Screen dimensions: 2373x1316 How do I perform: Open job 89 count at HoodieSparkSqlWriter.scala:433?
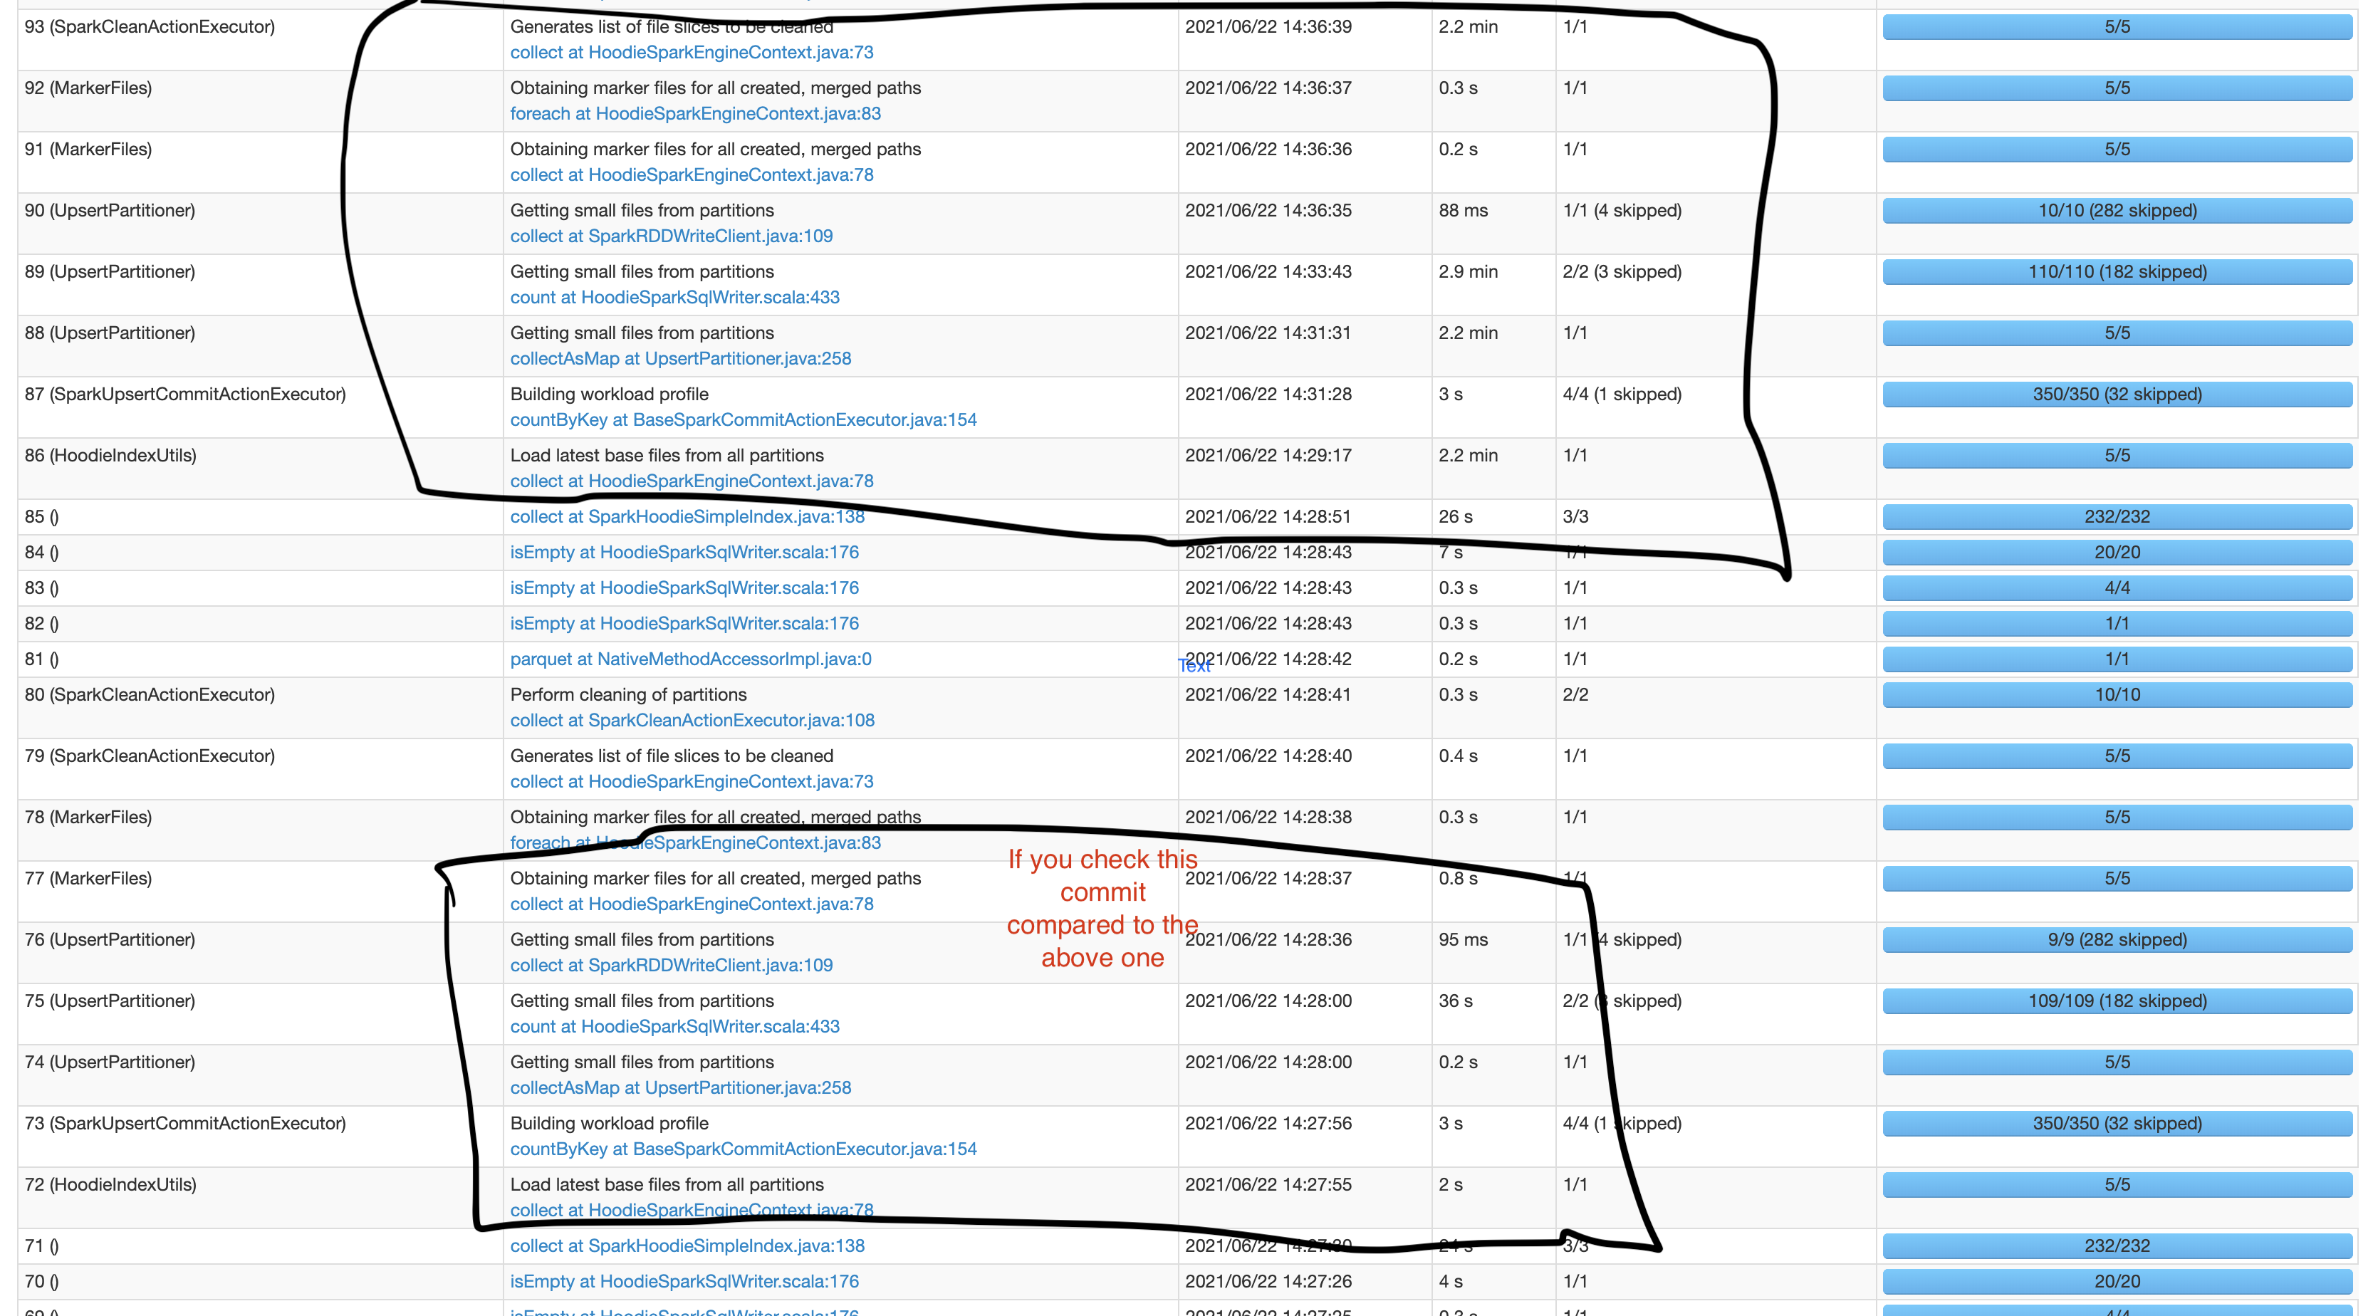[x=674, y=298]
